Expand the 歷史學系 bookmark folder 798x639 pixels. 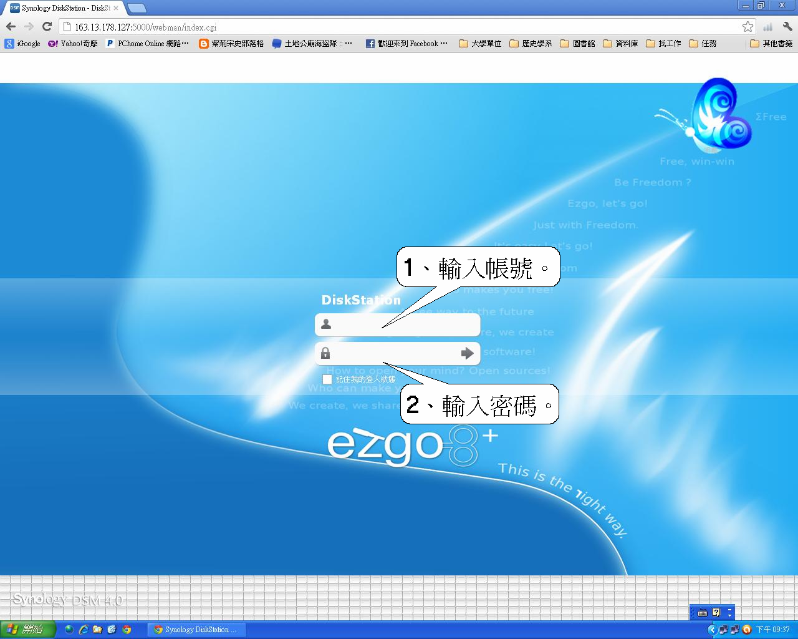[x=531, y=44]
